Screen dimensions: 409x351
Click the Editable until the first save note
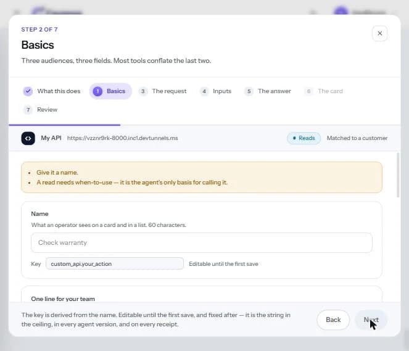[223, 264]
